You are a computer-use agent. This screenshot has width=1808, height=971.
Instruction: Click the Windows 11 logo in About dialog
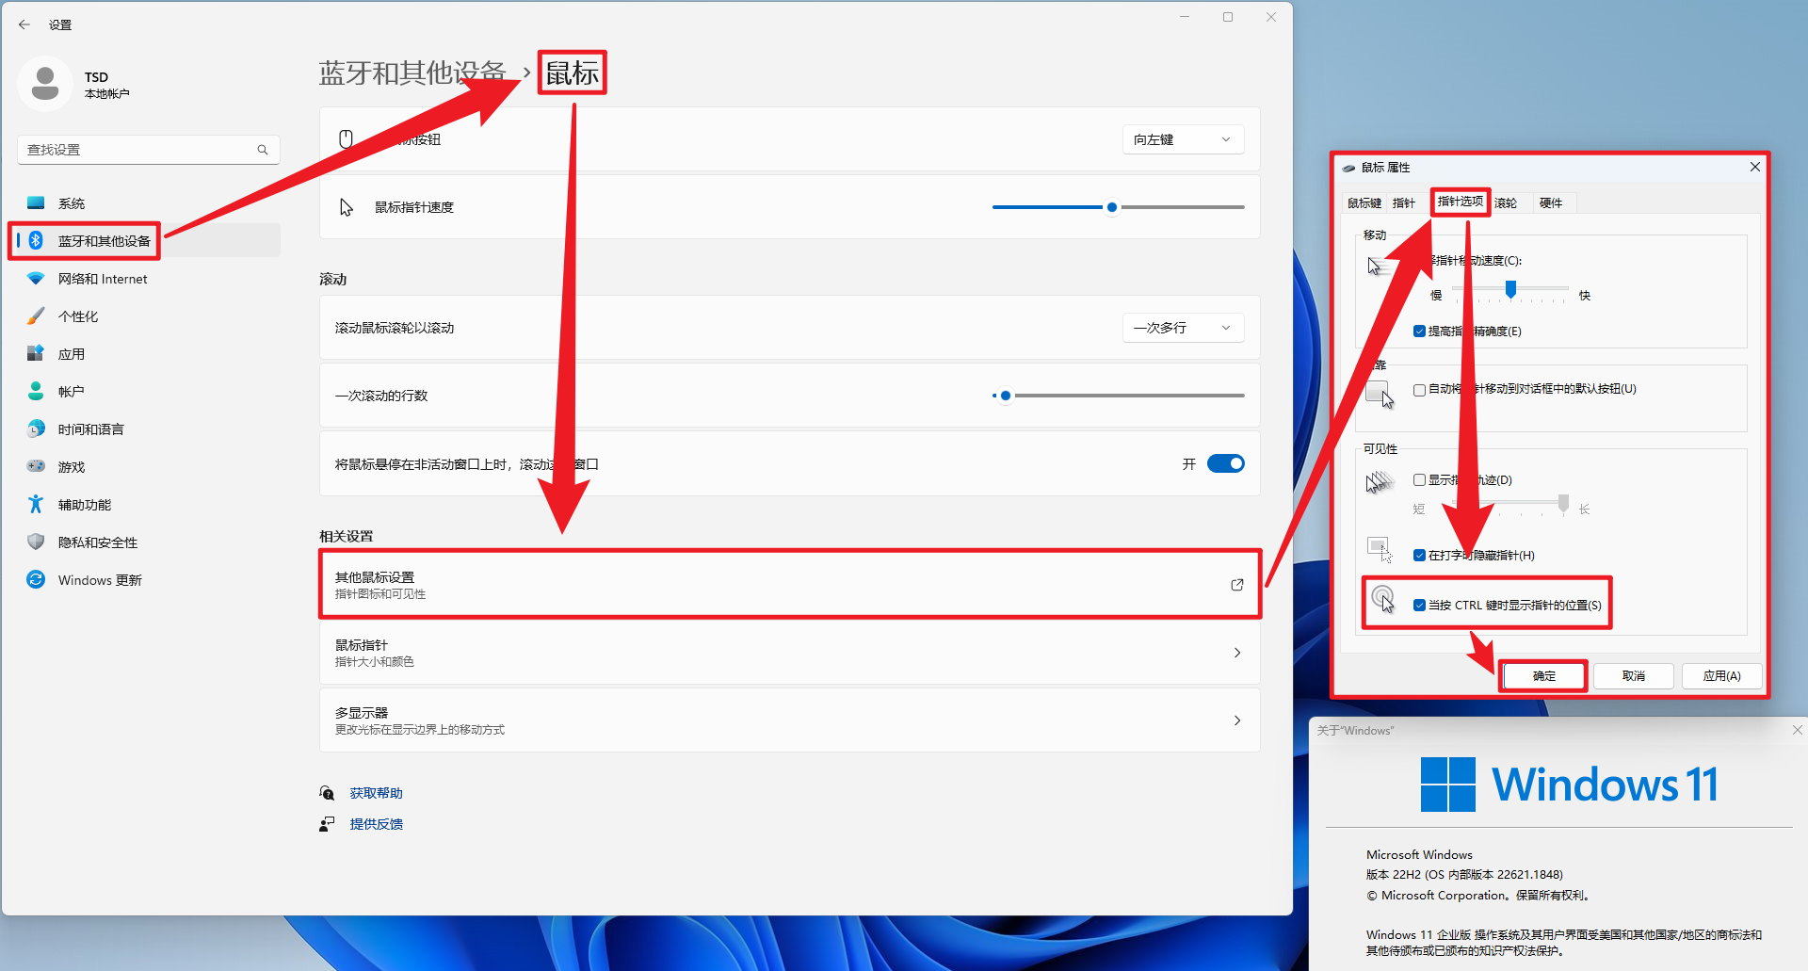tap(1448, 785)
